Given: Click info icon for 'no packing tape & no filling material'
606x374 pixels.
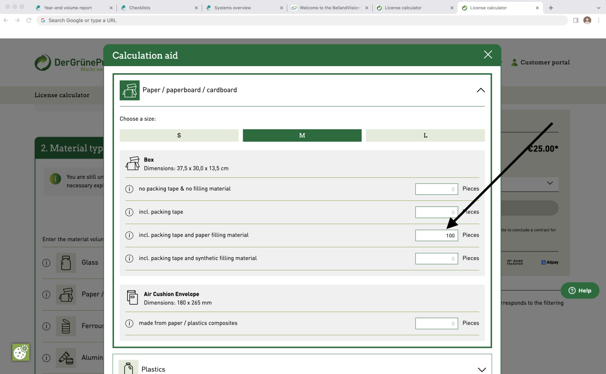Looking at the screenshot, I should 129,189.
